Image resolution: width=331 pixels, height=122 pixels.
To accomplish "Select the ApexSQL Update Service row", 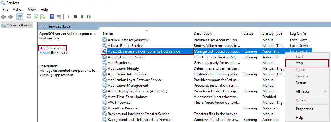I will [127, 57].
